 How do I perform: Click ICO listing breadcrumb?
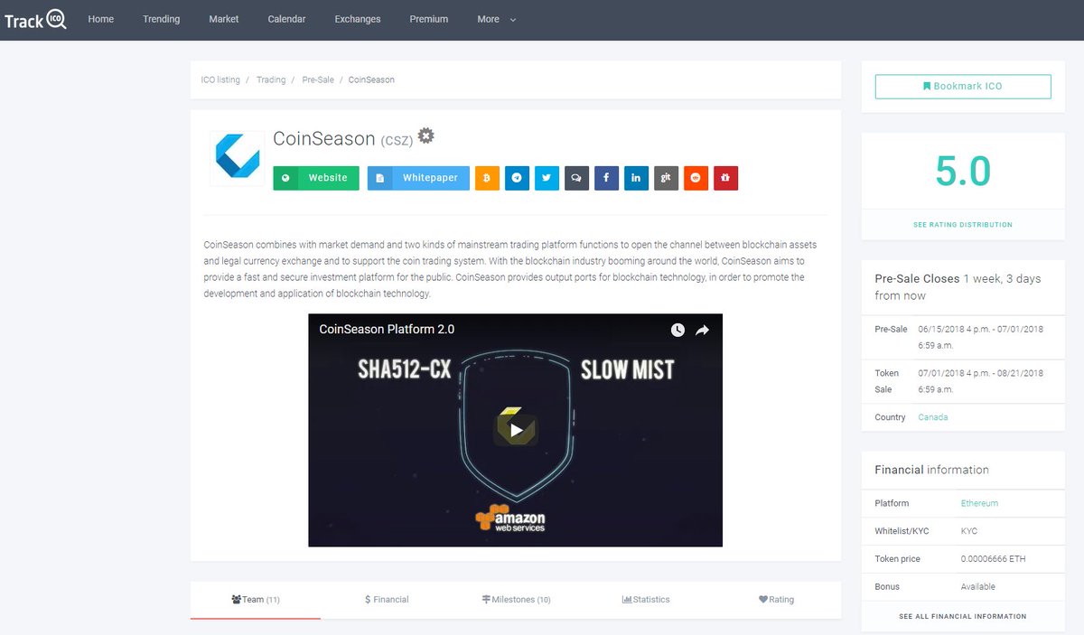(x=220, y=79)
